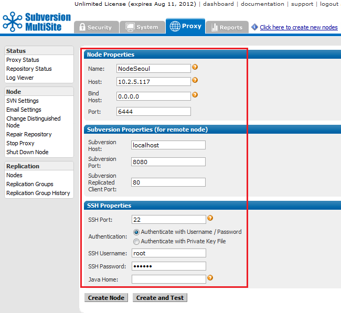Image resolution: width=341 pixels, height=313 pixels.
Task: Open Change Distinguished Node link
Action: (x=34, y=122)
